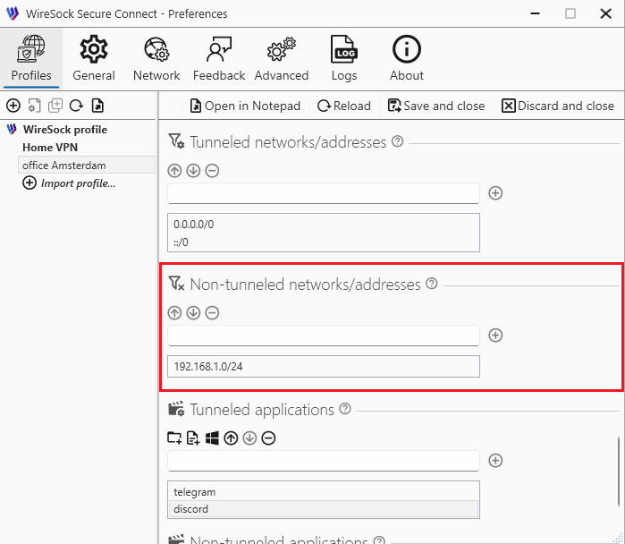Open help for Tunneled networks/addresses
625x544 pixels.
[x=397, y=141]
